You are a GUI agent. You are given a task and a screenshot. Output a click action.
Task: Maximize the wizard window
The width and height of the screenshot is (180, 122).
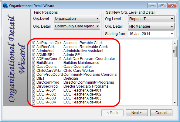(x=162, y=6)
